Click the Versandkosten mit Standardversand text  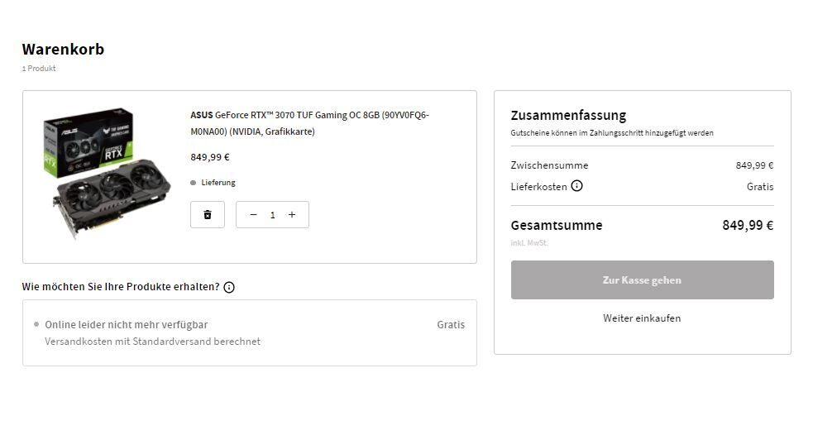tap(152, 342)
